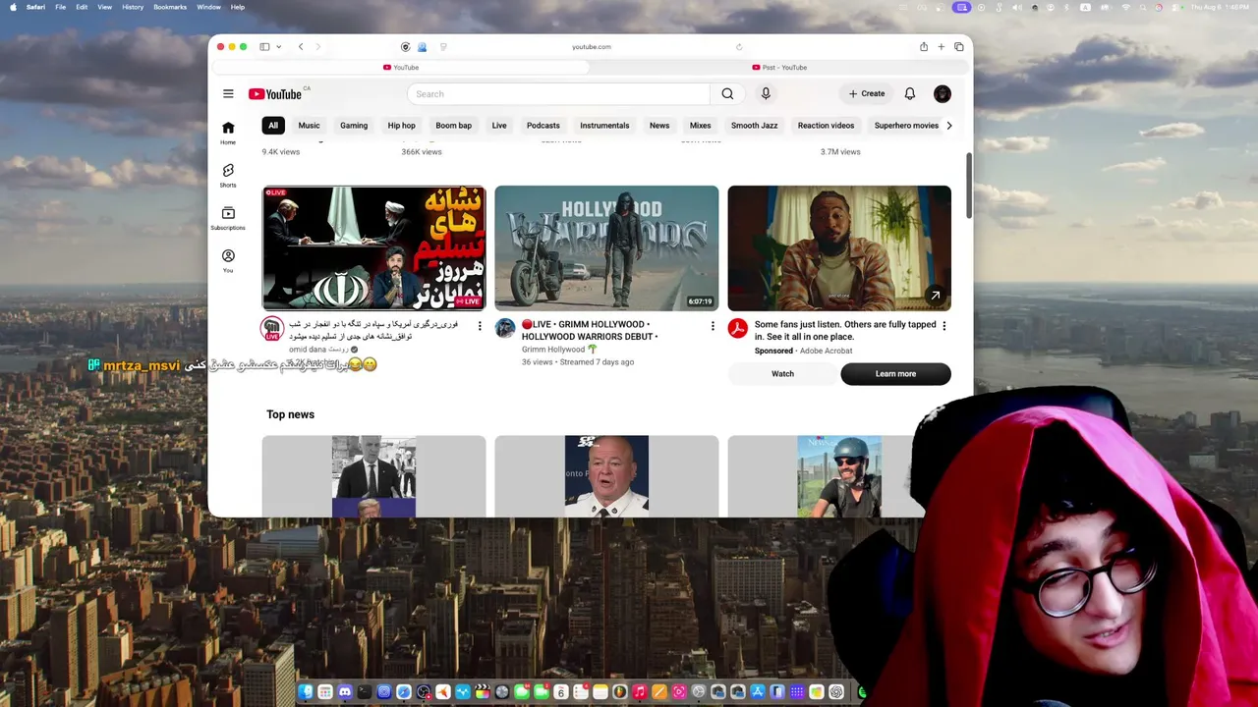This screenshot has height=707, width=1258.
Task: Select the Boom bap chip
Action: point(454,126)
